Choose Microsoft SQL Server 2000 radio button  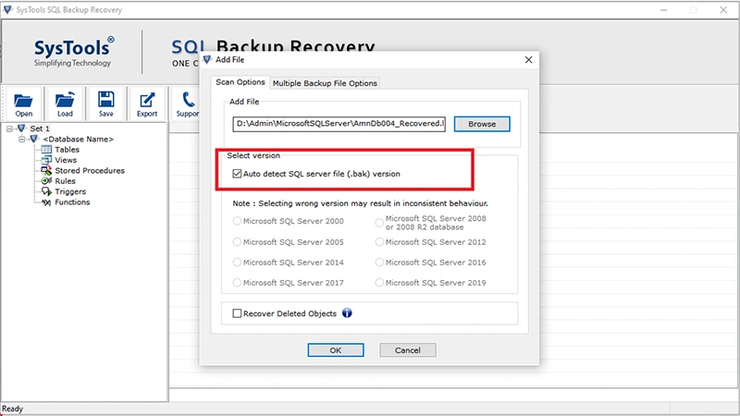click(x=237, y=221)
